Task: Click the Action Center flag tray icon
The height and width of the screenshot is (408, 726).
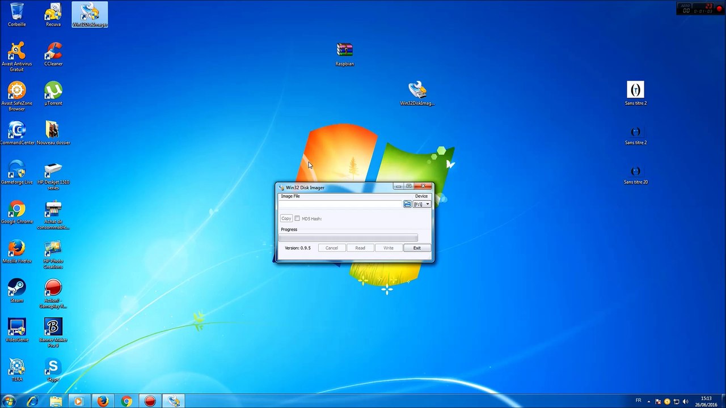Action: (659, 402)
